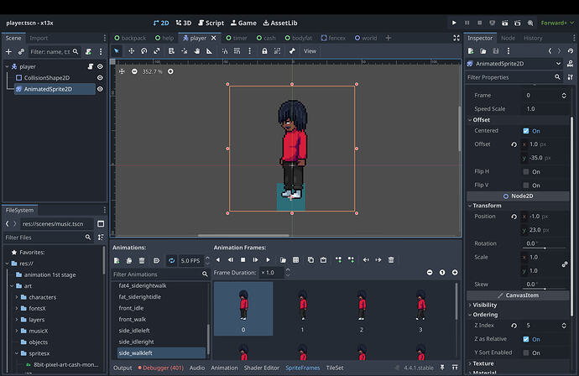Select the front_walk animation

[133, 319]
